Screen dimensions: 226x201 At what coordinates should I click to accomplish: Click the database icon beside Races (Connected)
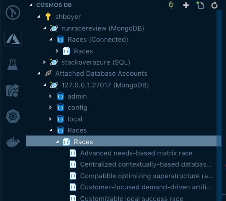tap(60, 40)
